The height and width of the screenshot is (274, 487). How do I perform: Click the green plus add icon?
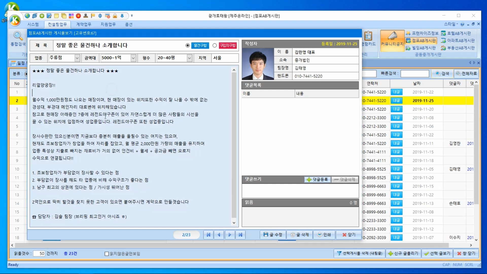click(x=42, y=16)
